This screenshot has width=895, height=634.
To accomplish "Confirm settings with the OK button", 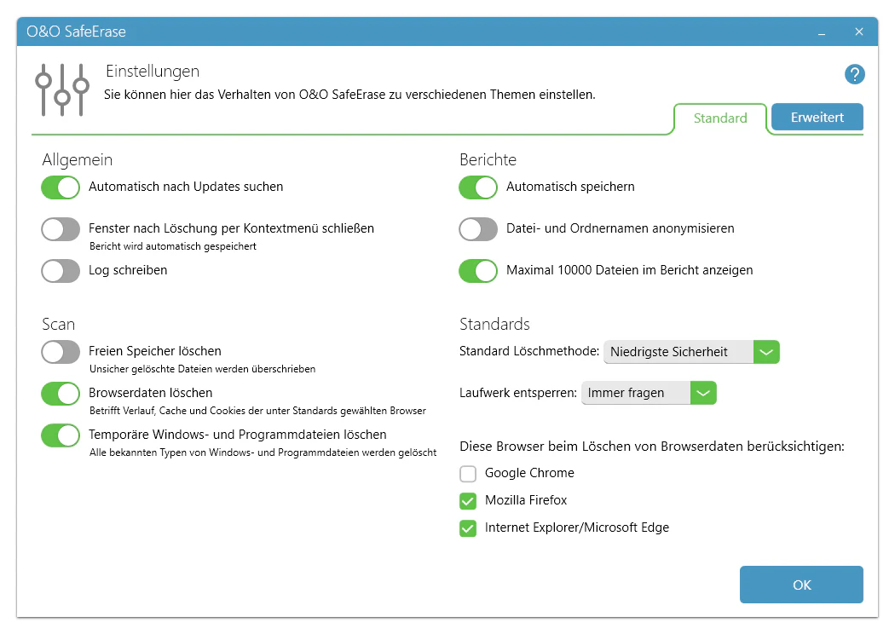I will [801, 585].
